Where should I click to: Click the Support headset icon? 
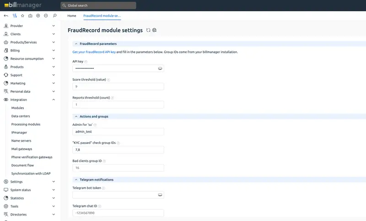point(6,75)
